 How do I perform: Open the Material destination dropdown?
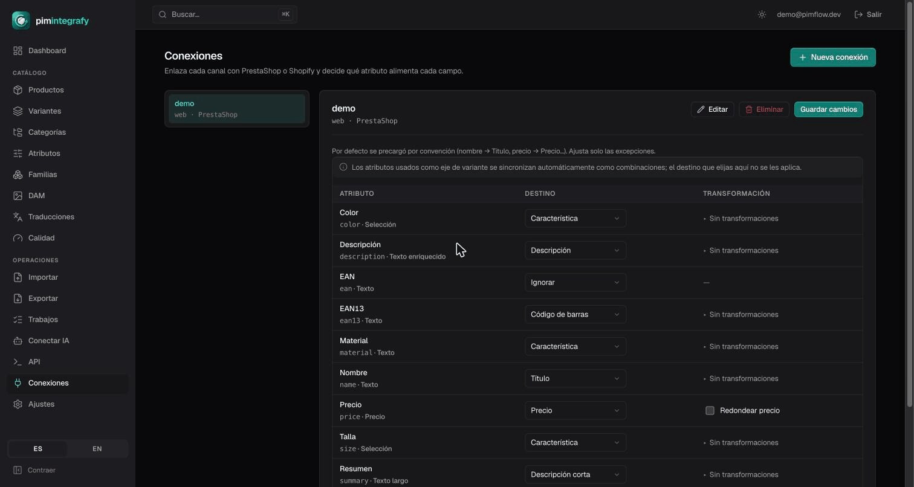575,347
